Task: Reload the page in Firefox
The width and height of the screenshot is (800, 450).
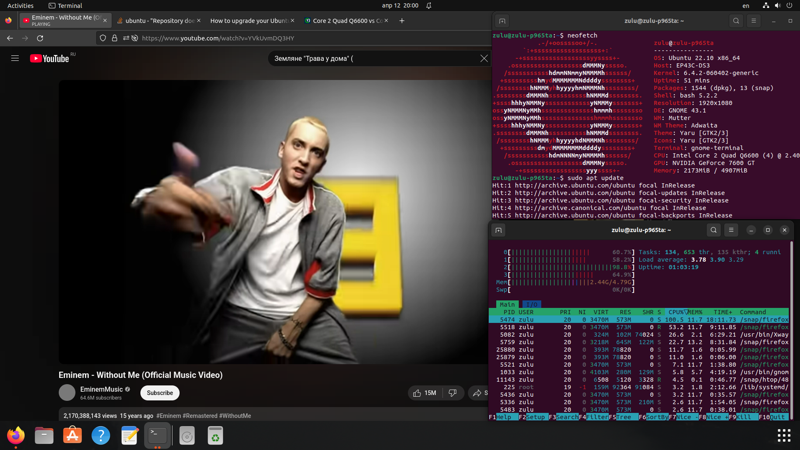Action: [x=40, y=38]
